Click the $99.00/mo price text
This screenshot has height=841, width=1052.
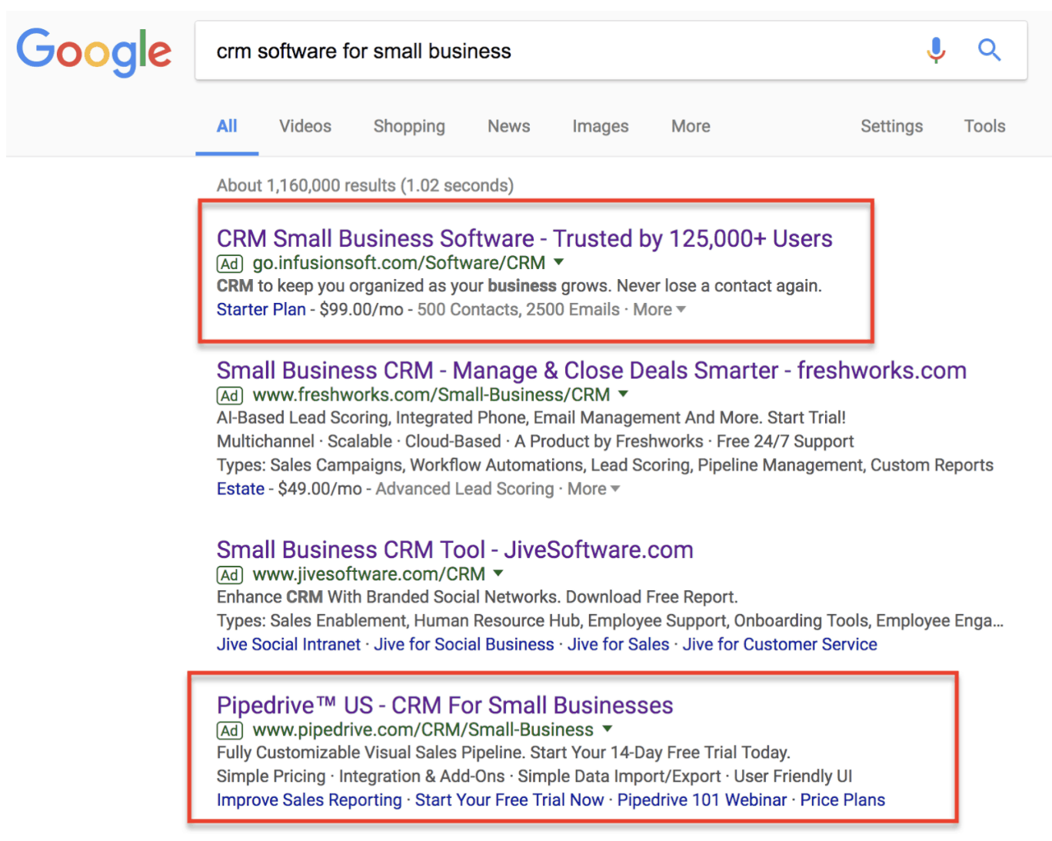point(361,309)
